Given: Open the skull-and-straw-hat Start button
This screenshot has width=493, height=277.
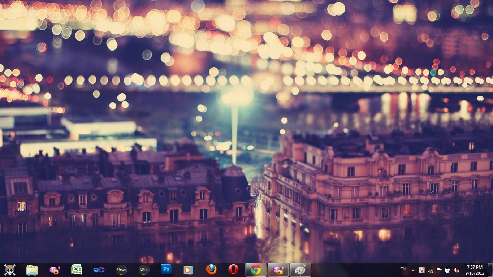Looking at the screenshot, I should (x=10, y=270).
